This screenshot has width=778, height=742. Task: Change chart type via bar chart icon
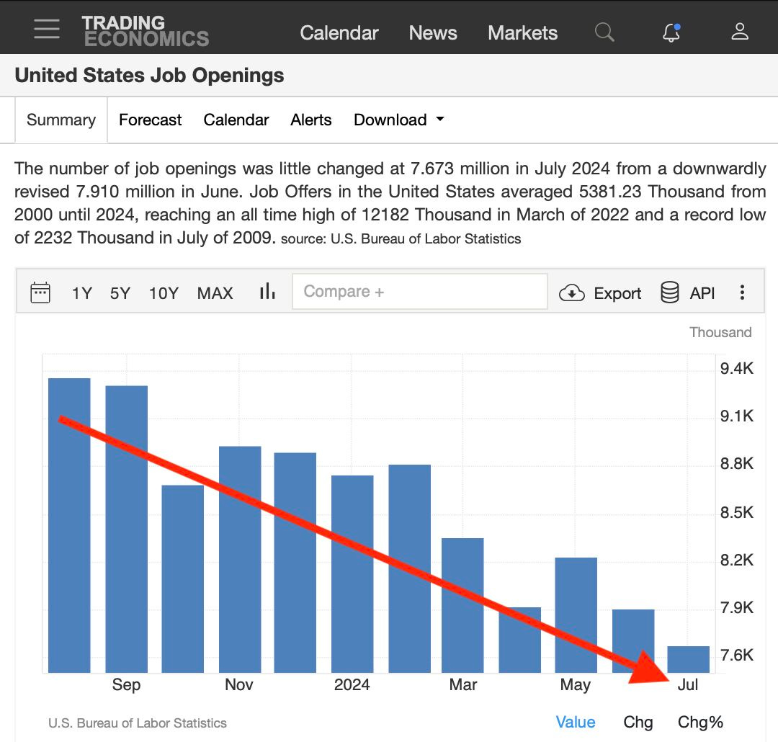[x=267, y=292]
